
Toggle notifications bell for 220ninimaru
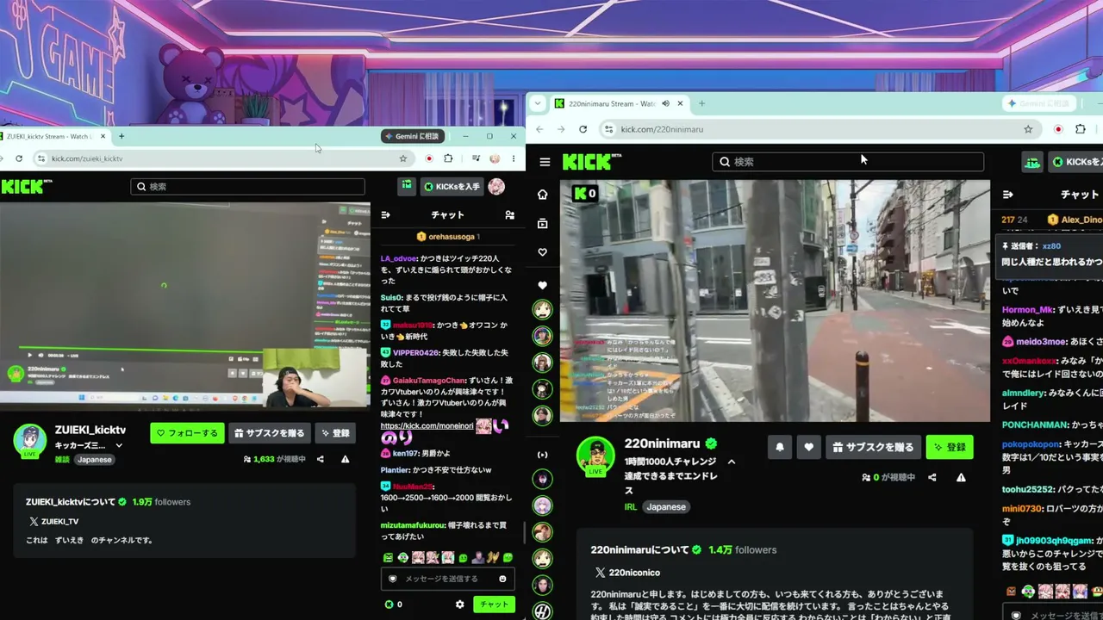point(780,447)
